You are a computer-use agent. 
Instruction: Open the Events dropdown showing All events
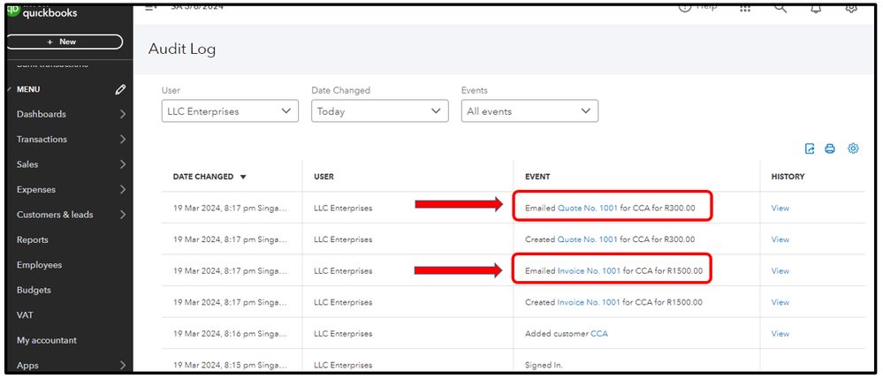point(529,111)
